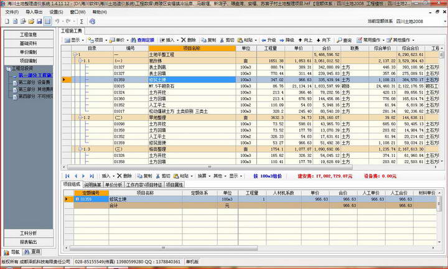This screenshot has width=448, height=269.
Task: Open the 窗口(W) menu
Action: (x=78, y=12)
